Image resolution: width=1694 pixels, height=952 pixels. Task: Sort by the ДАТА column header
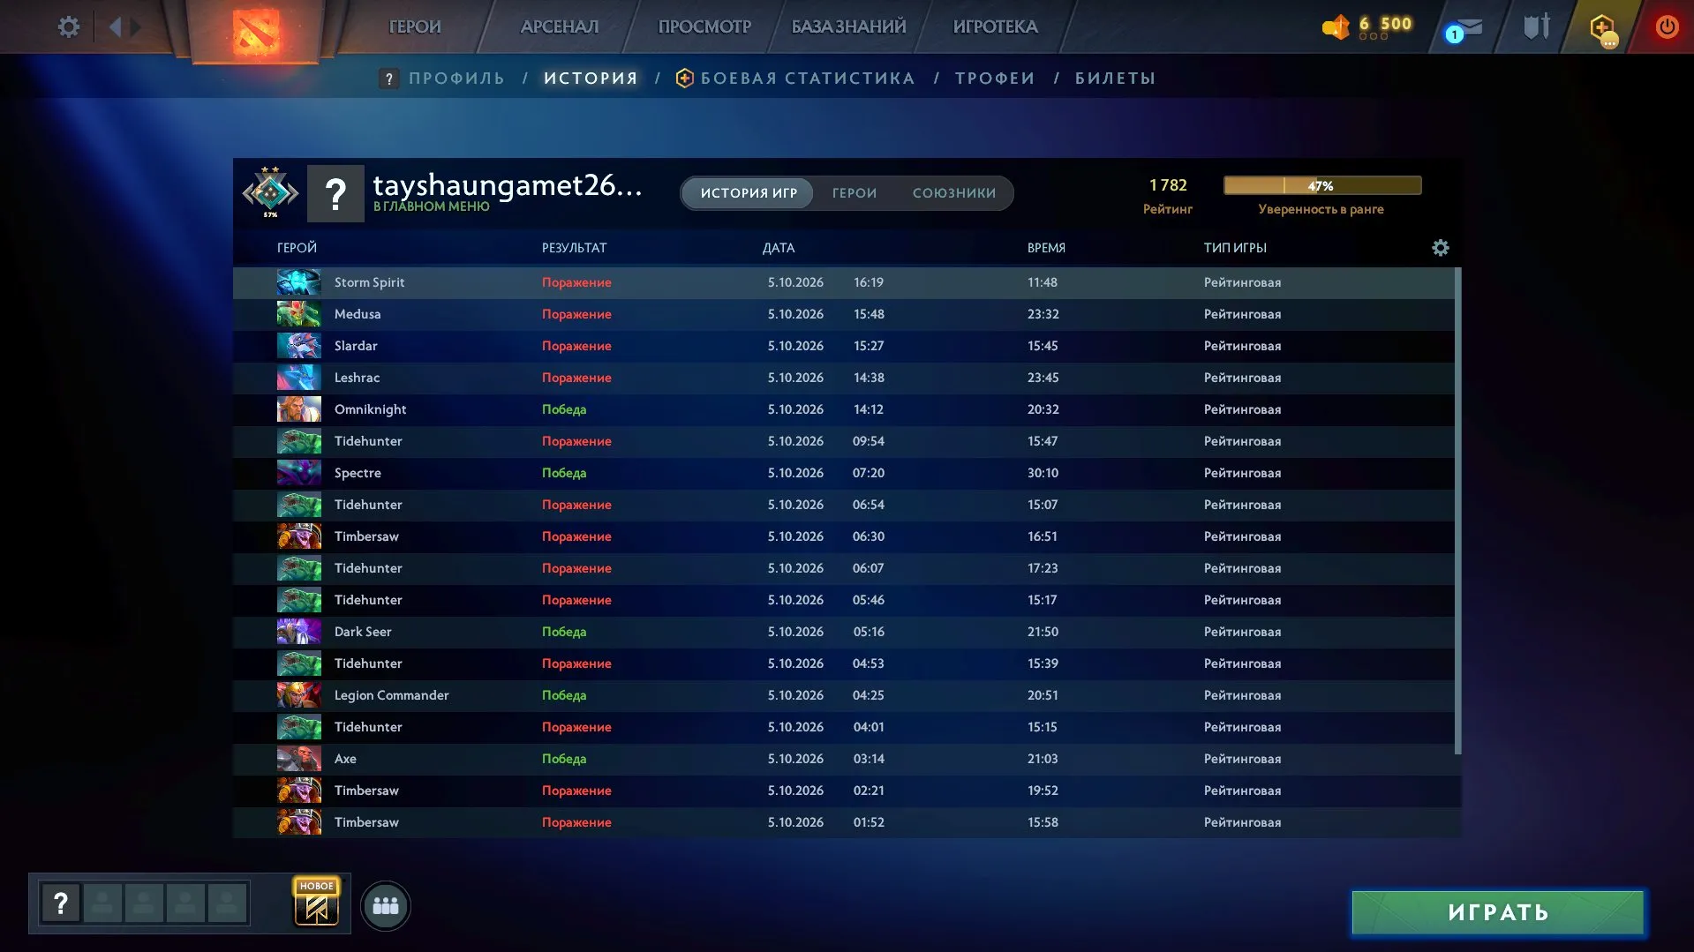tap(778, 248)
